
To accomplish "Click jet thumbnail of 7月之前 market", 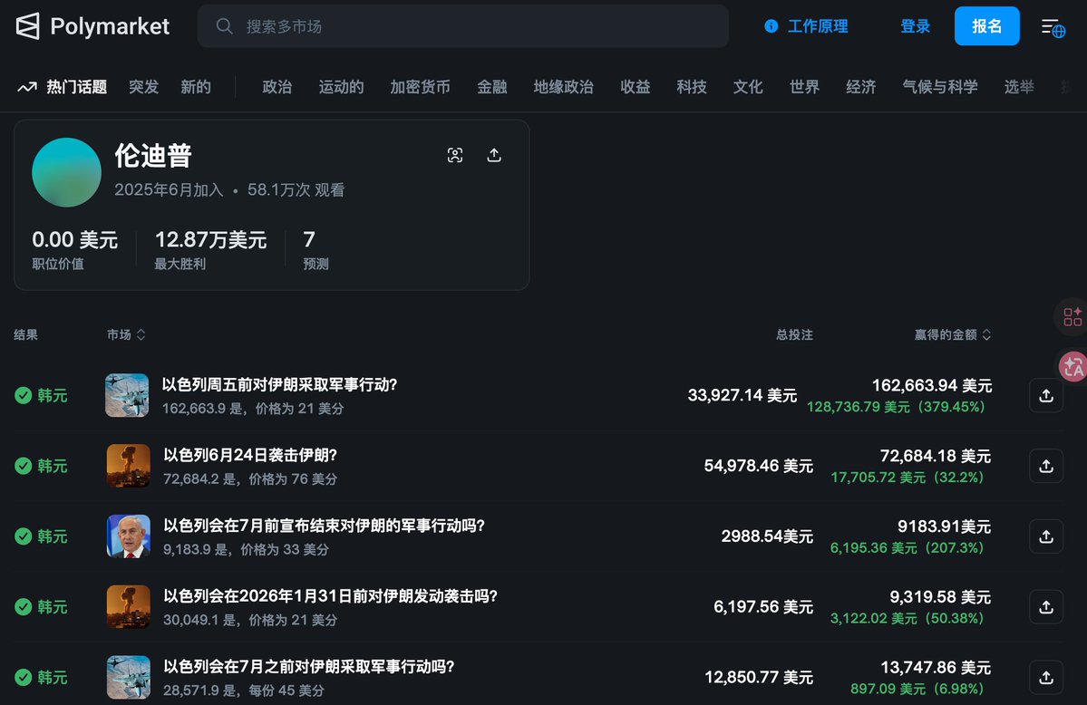I will [128, 677].
